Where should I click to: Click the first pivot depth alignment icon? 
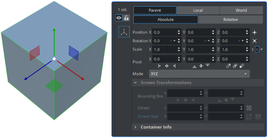pyautogui.click(x=228, y=66)
